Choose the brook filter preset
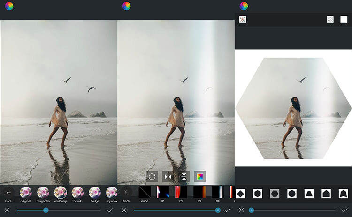The height and width of the screenshot is (217, 352). (77, 192)
